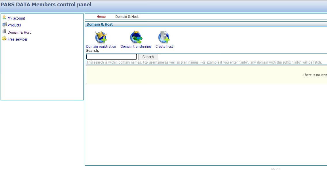Navigate to Home in the breadcrumb

(x=101, y=17)
